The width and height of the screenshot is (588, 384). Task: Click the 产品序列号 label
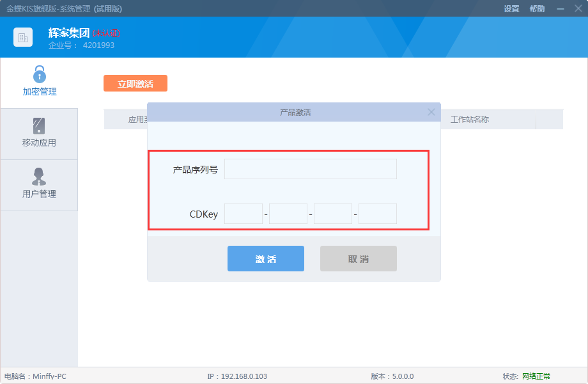pos(196,170)
